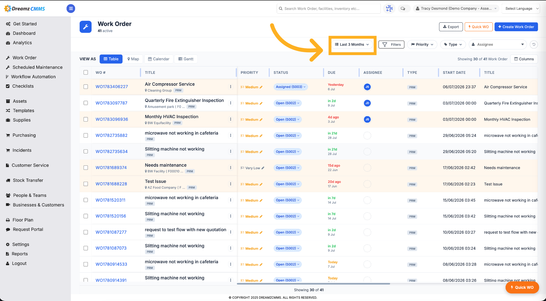The height and width of the screenshot is (301, 546).
Task: Click the horizontal table scrollbar
Action: (313, 284)
